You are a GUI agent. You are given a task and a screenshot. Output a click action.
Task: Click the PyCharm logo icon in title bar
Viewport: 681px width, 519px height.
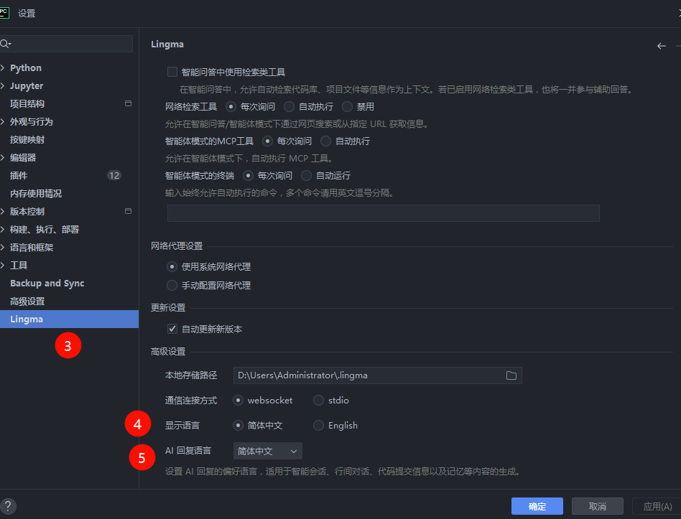tap(4, 13)
